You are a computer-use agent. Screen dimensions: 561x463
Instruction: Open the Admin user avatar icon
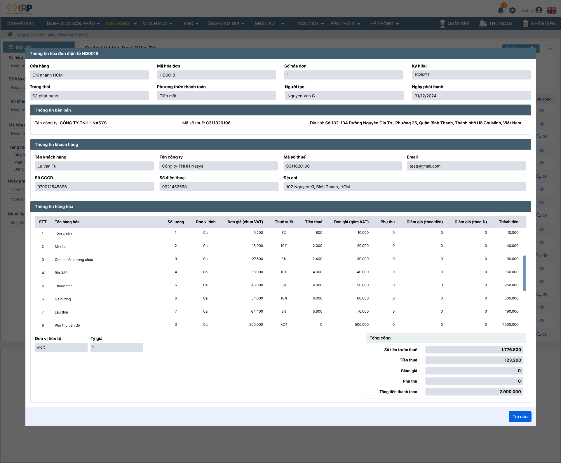coord(539,10)
